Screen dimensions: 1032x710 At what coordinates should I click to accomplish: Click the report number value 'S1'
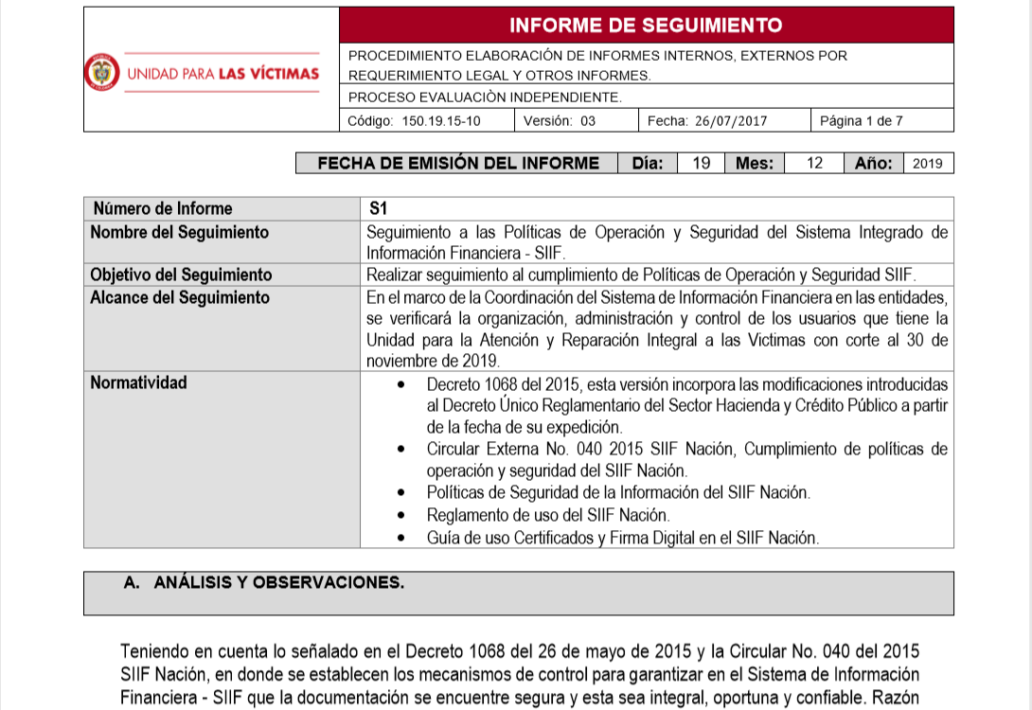378,208
